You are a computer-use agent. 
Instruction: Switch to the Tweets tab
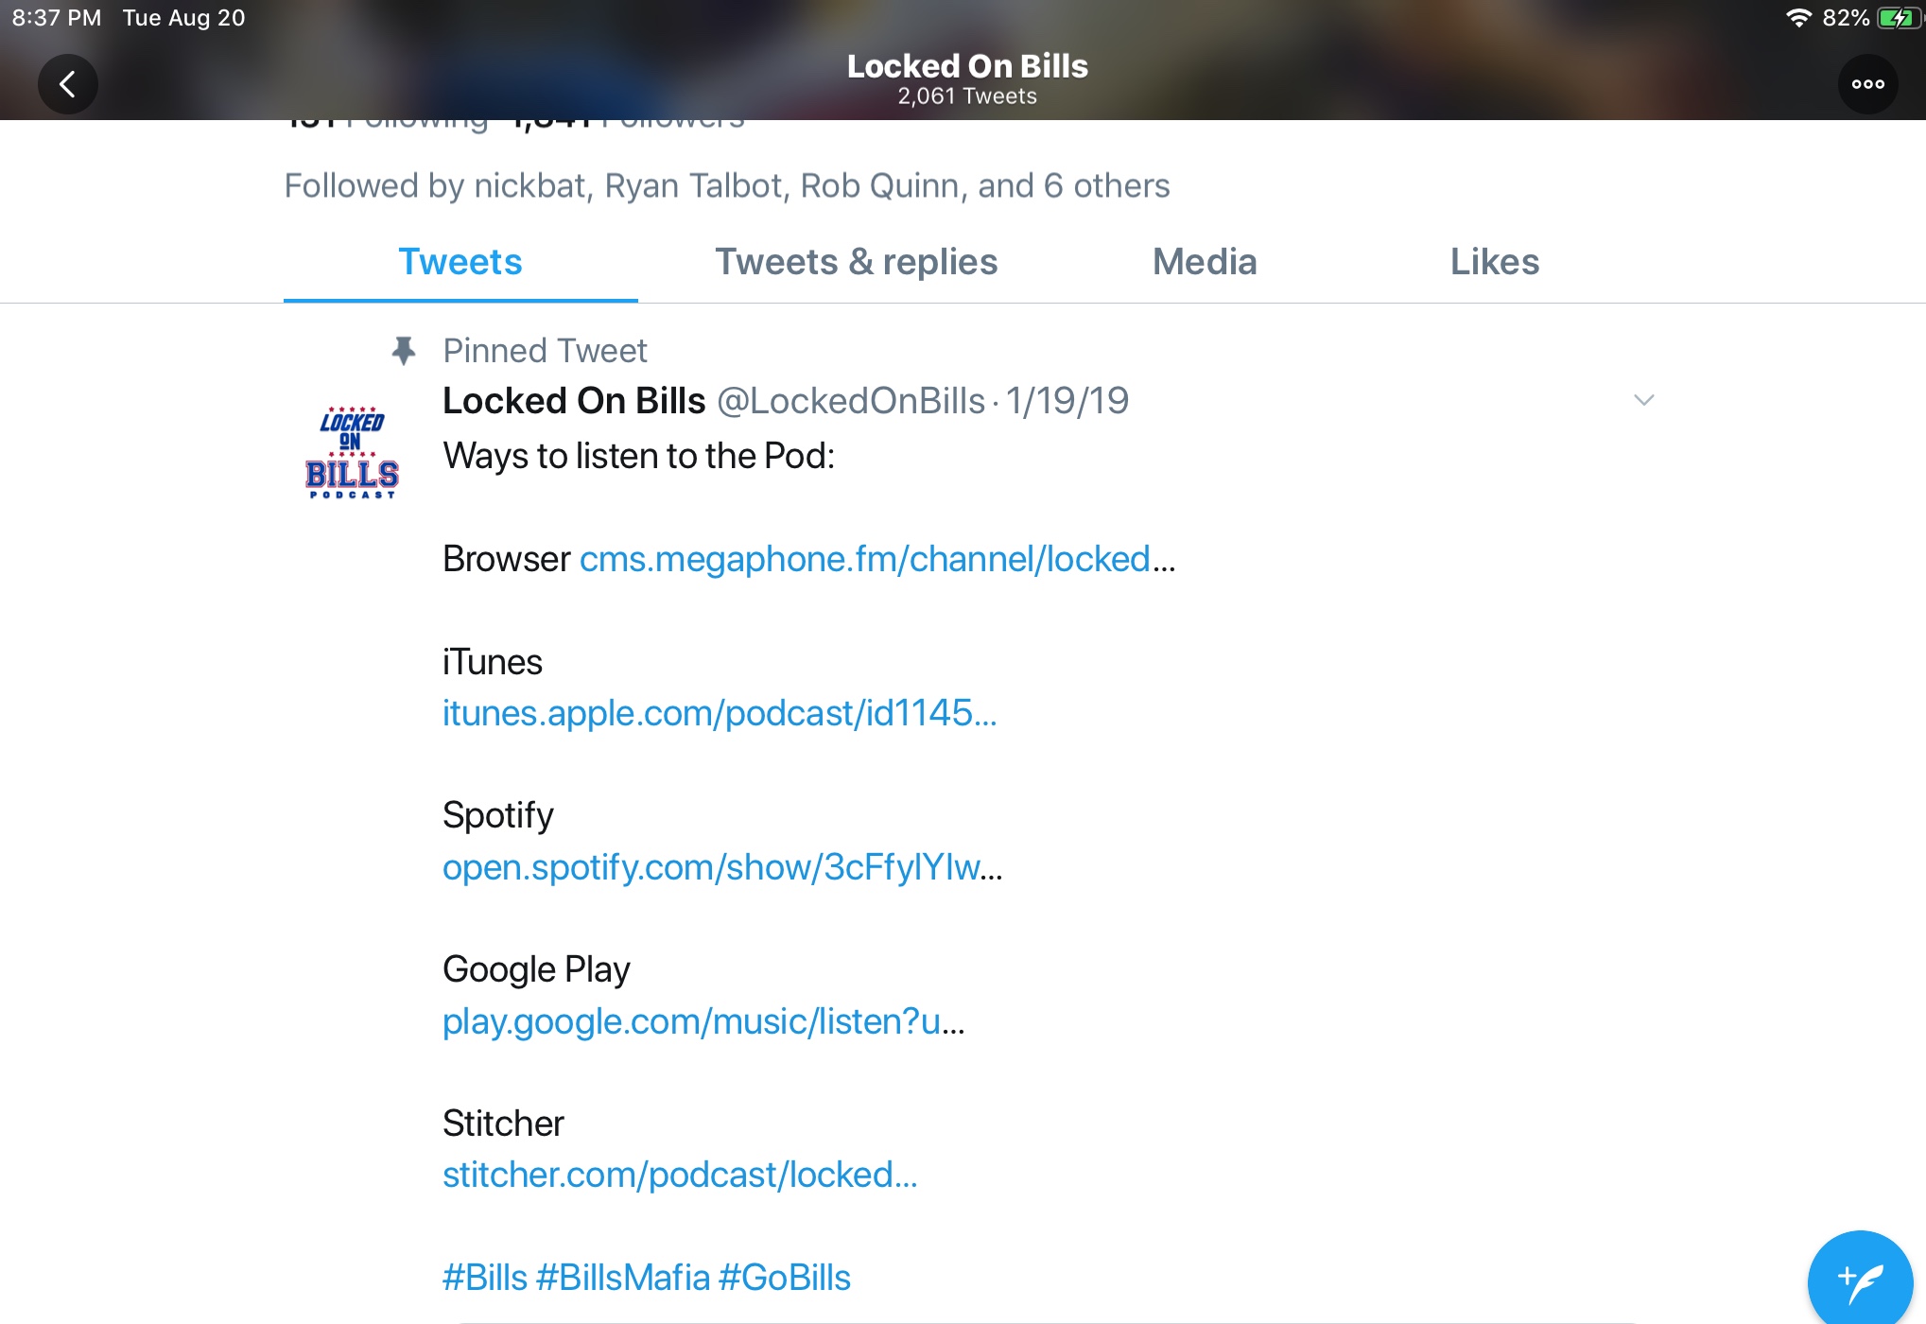[460, 262]
